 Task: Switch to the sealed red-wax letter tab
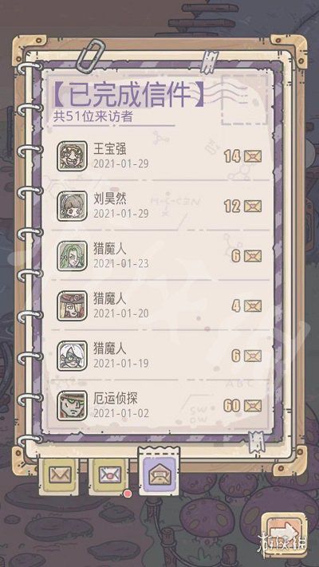point(109,474)
